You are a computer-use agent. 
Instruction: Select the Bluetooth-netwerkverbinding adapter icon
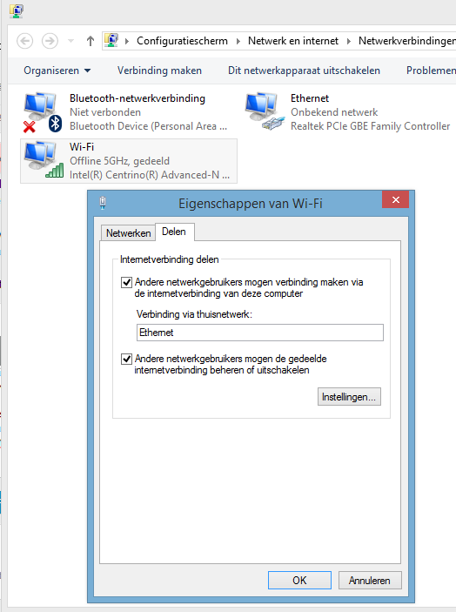tap(42, 112)
